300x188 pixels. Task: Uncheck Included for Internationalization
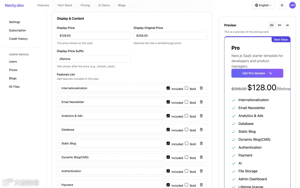pyautogui.click(x=168, y=88)
